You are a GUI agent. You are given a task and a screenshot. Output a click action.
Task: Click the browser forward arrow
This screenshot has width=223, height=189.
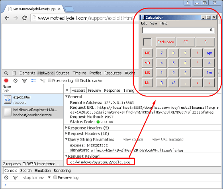[x=16, y=18]
